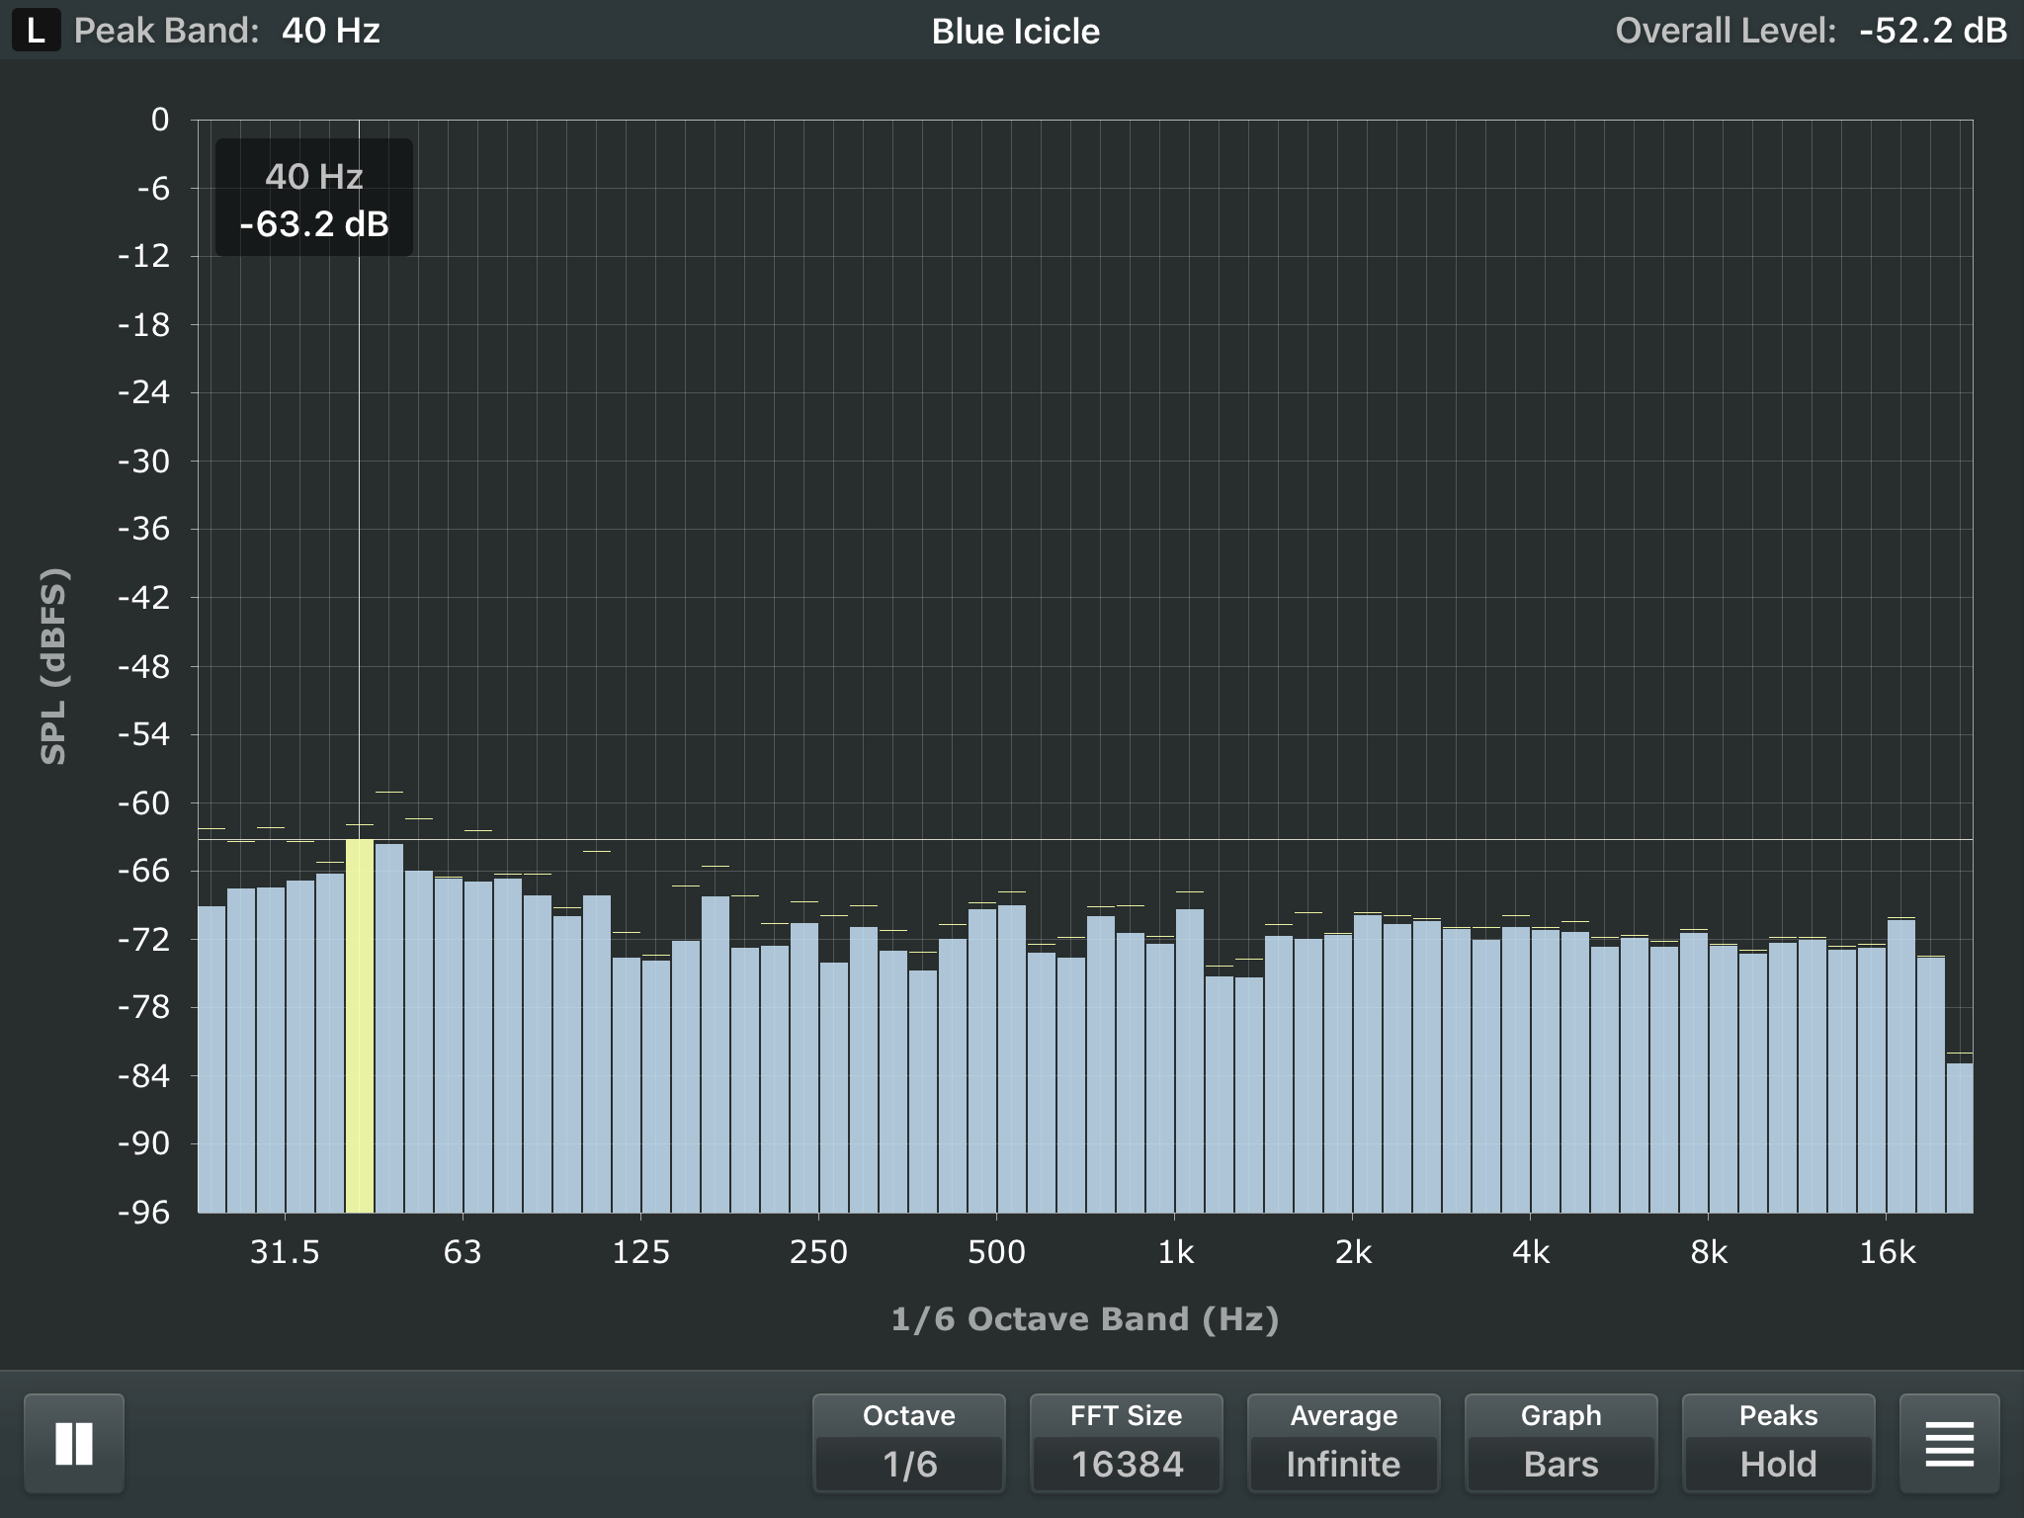Tap the Peak Band 40 Hz label
Screen dimensions: 2024x1518
(x=227, y=31)
